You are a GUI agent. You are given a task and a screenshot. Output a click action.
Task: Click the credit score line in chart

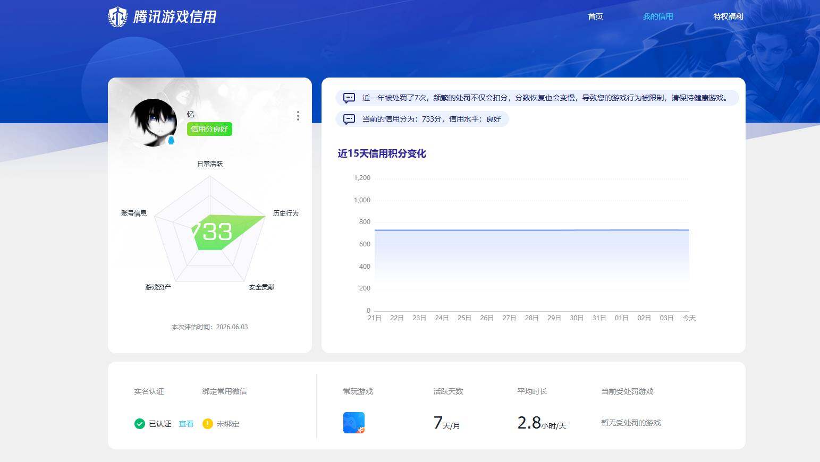tap(532, 230)
